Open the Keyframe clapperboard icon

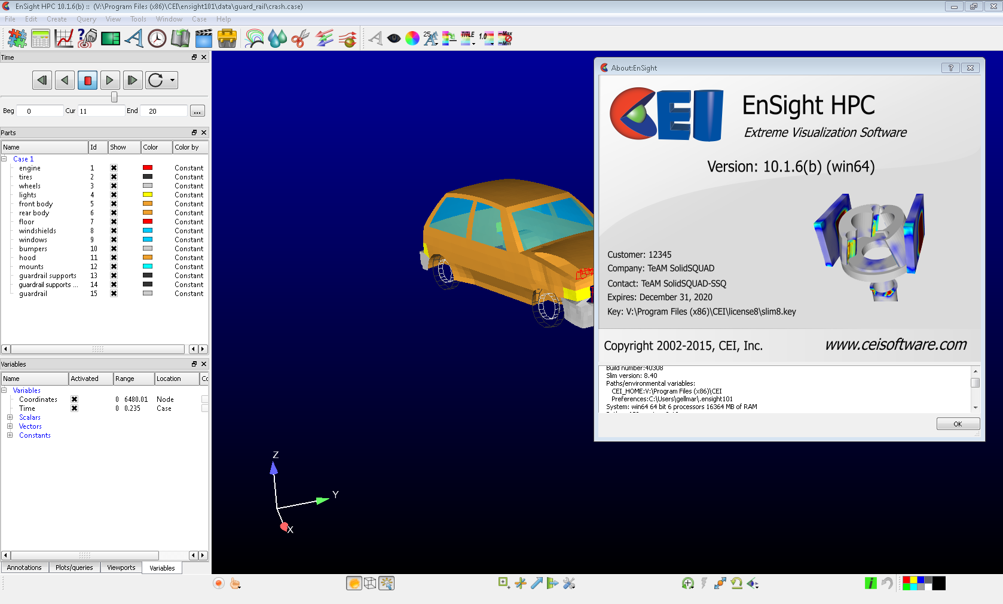click(204, 38)
